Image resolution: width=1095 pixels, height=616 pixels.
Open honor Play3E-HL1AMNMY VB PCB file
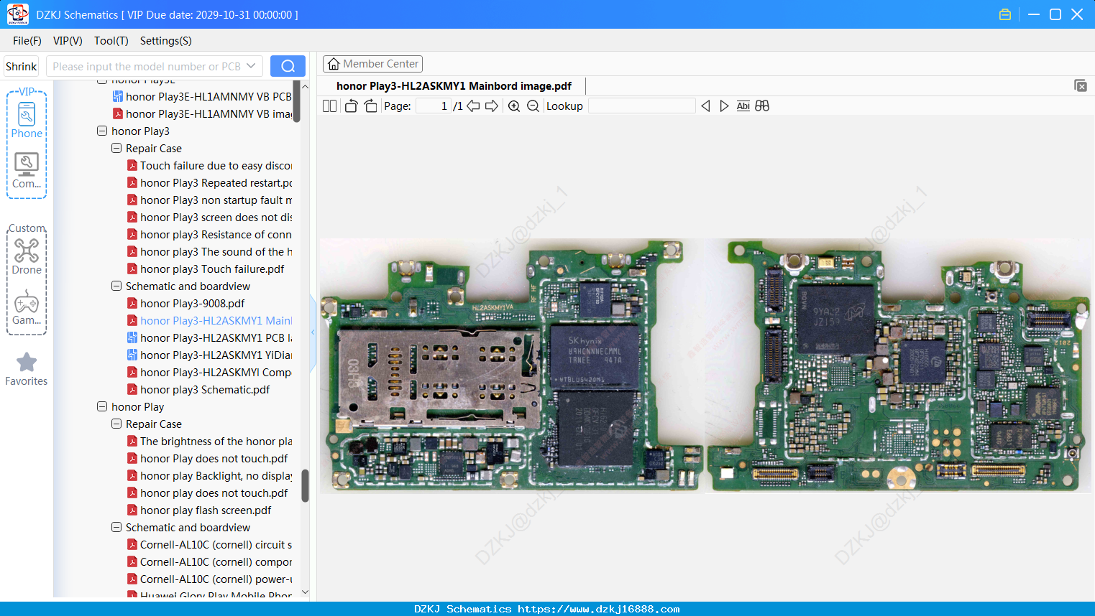(x=202, y=97)
